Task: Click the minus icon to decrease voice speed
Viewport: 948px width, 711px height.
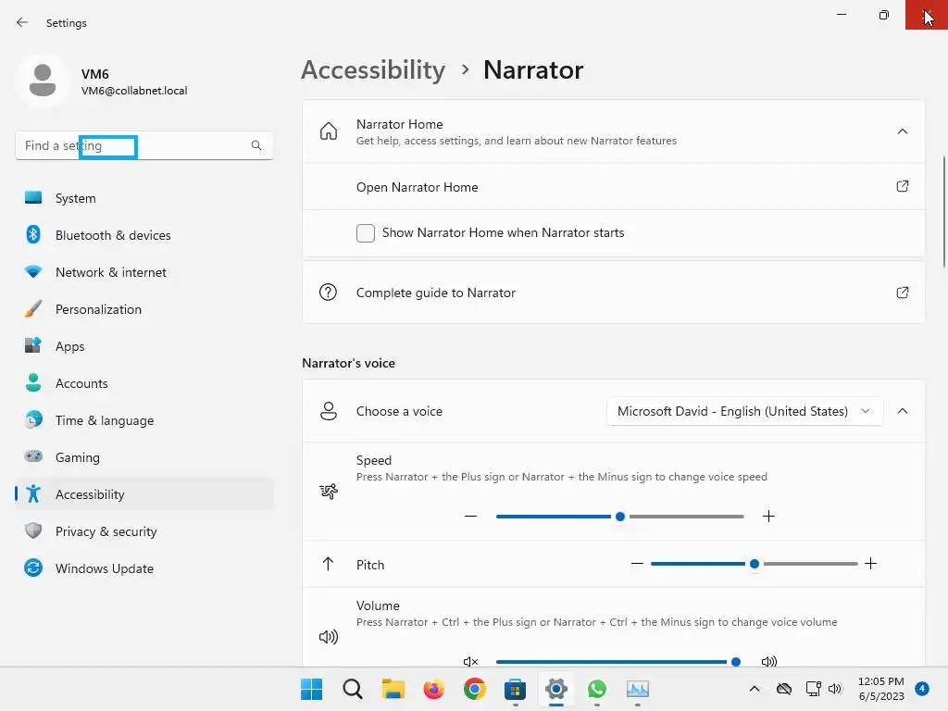Action: click(471, 517)
